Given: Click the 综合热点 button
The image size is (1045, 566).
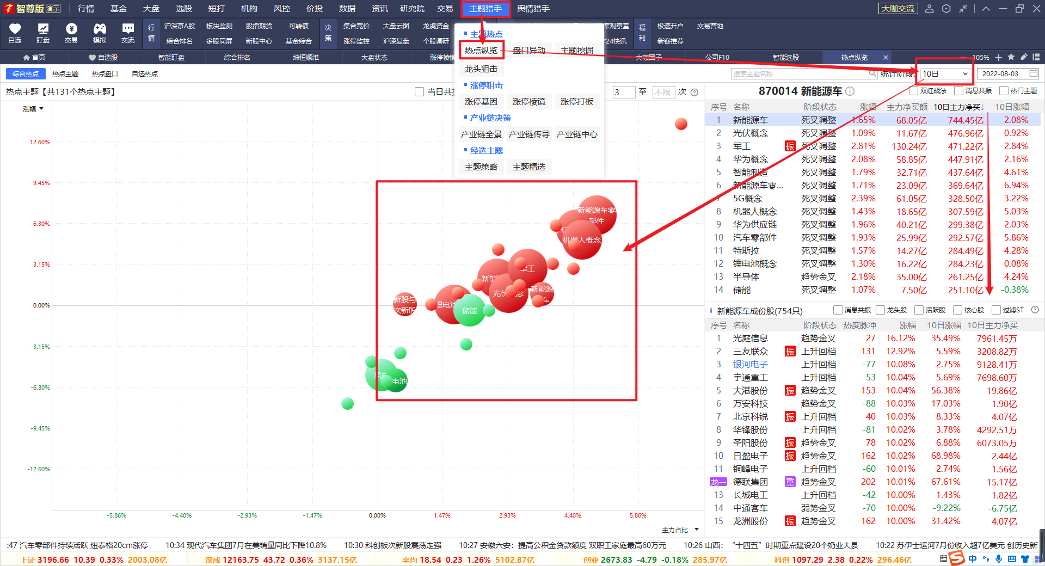Looking at the screenshot, I should pos(26,73).
